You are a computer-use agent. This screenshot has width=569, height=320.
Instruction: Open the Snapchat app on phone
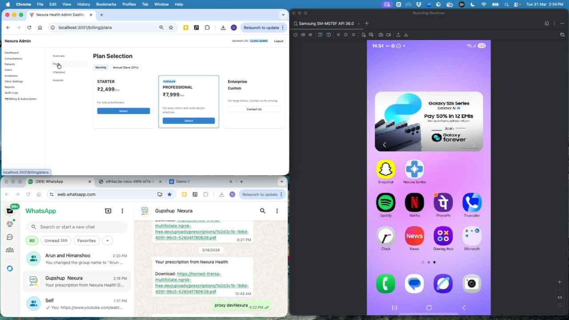coord(386,169)
